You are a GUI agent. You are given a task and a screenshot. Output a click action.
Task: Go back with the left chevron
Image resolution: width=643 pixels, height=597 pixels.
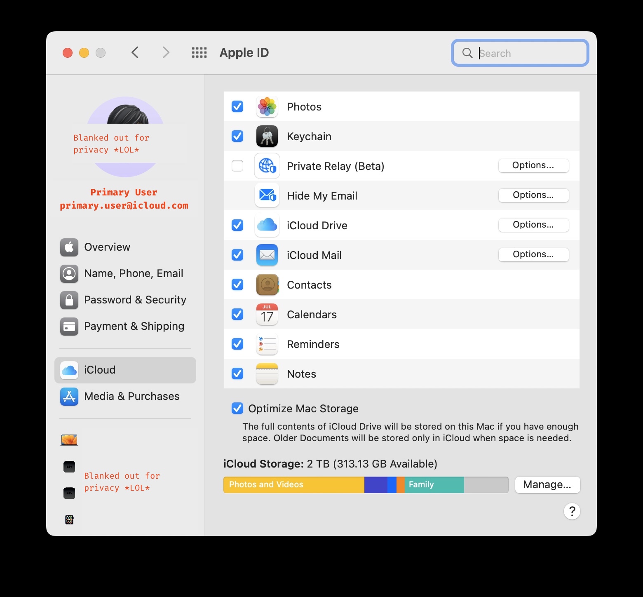pyautogui.click(x=135, y=53)
